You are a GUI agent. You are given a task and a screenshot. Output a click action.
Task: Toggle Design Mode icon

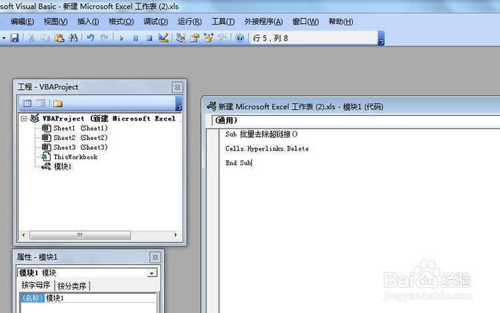tap(163, 38)
